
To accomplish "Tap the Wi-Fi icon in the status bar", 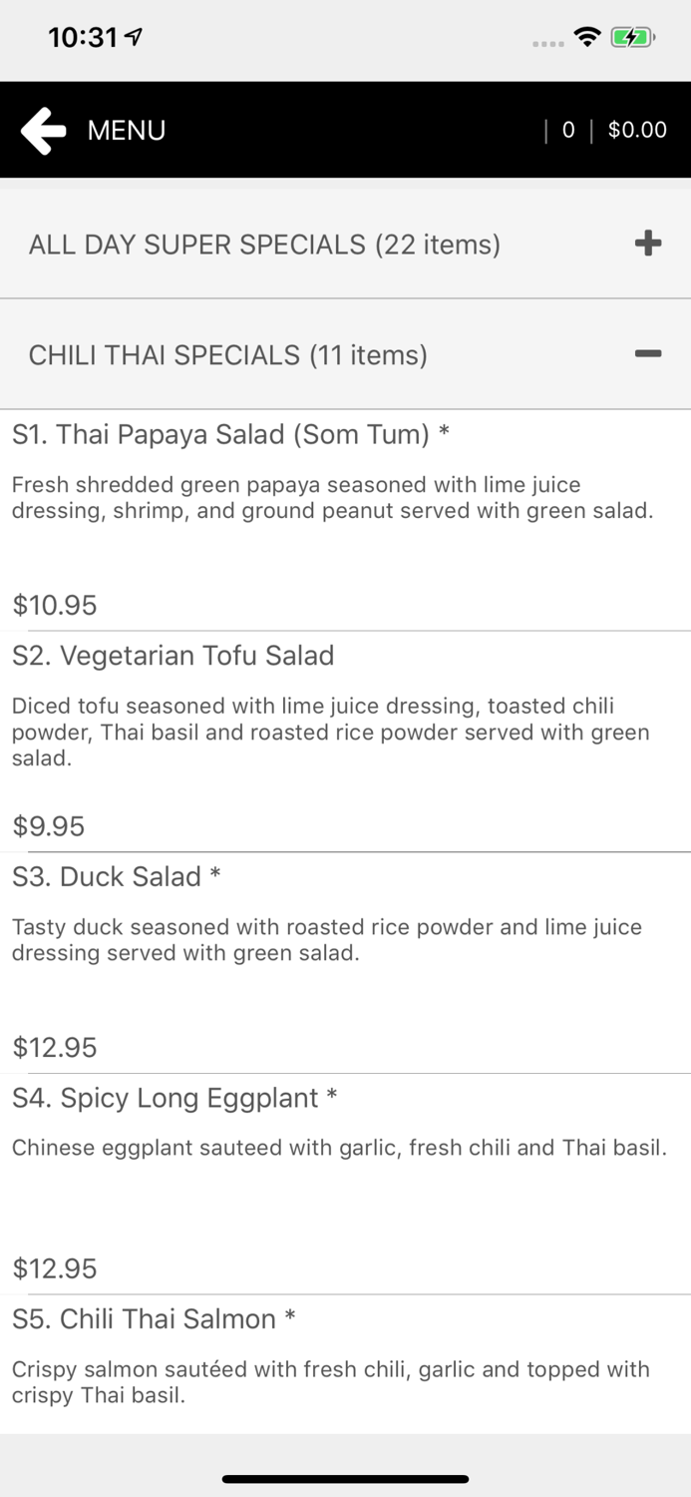I will coord(587,36).
